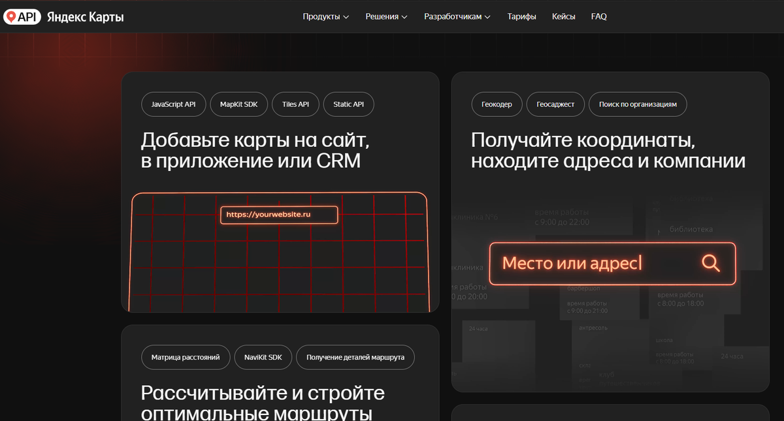
Task: Open the Яндекс Карты home link
Action: (x=85, y=17)
